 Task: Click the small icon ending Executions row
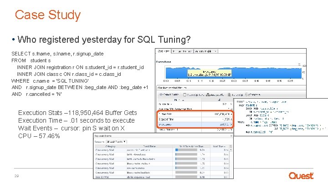tap(231, 124)
